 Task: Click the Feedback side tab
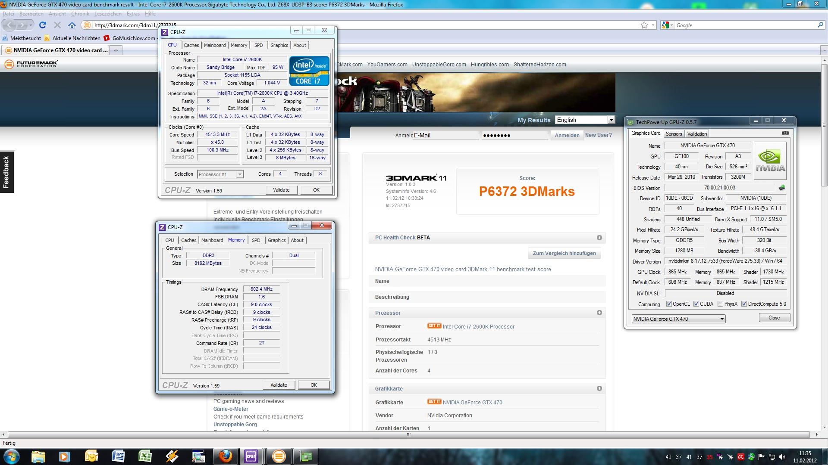pos(6,172)
